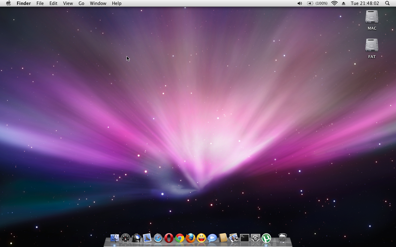Open the Apple menu

(x=8, y=3)
